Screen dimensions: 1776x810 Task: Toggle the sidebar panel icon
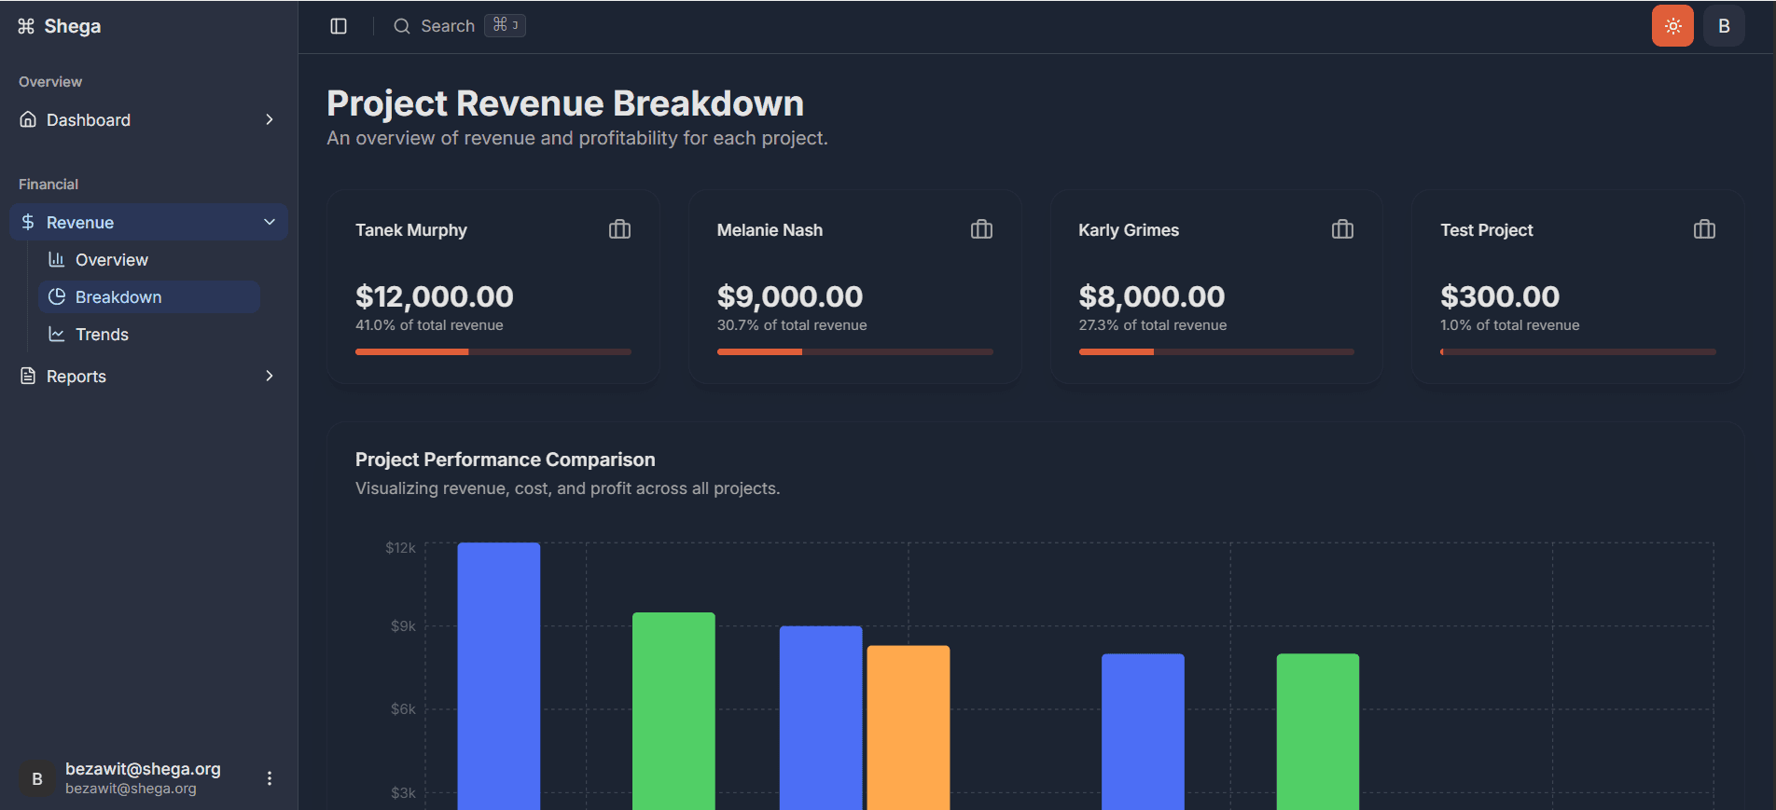tap(339, 26)
